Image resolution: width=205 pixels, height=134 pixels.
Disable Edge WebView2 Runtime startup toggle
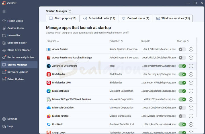[182, 99]
